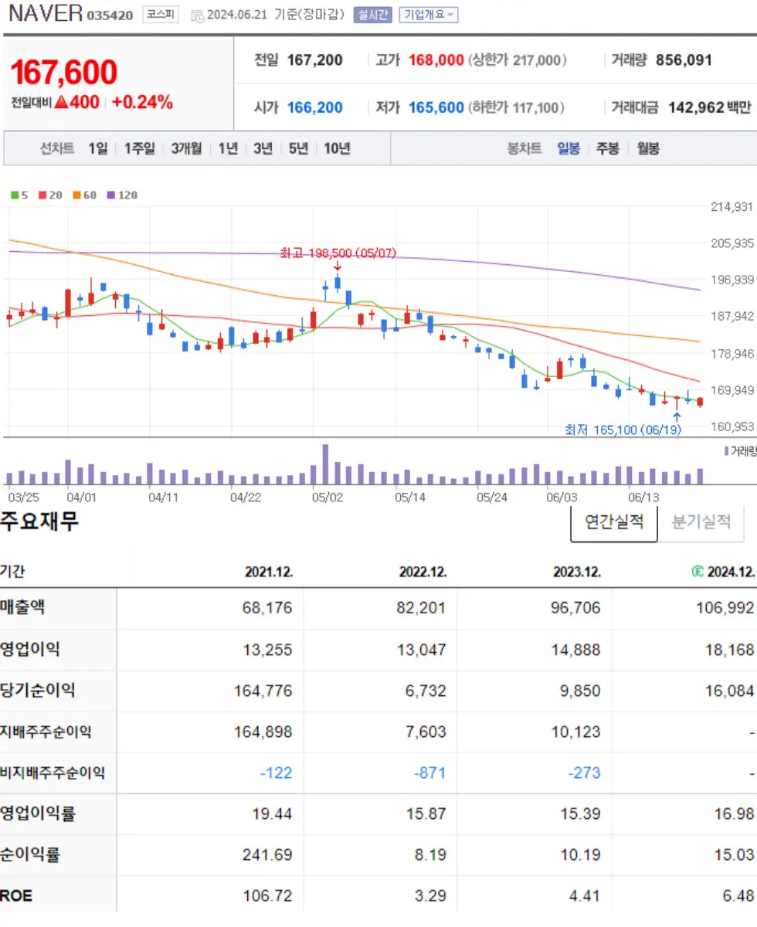The width and height of the screenshot is (757, 927).
Task: Click the 하한가 117,100 text
Action: (516, 107)
